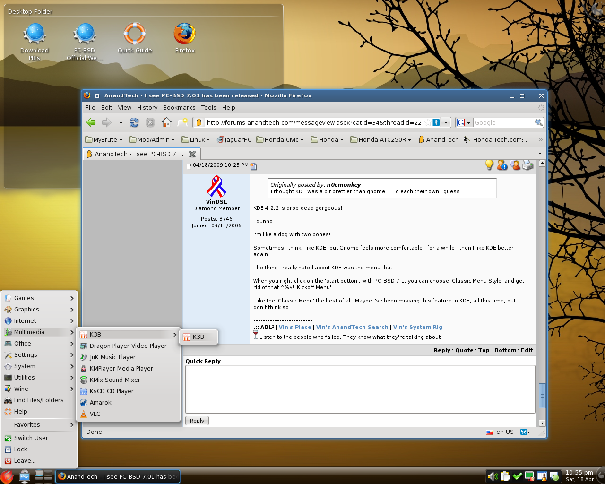Viewport: 605px width, 484px height.
Task: Open the Bookmarks menu in Firefox
Action: click(179, 108)
